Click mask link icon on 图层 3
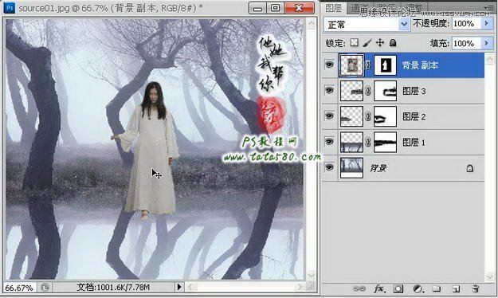Image resolution: width=498 pixels, height=298 pixels. (368, 91)
